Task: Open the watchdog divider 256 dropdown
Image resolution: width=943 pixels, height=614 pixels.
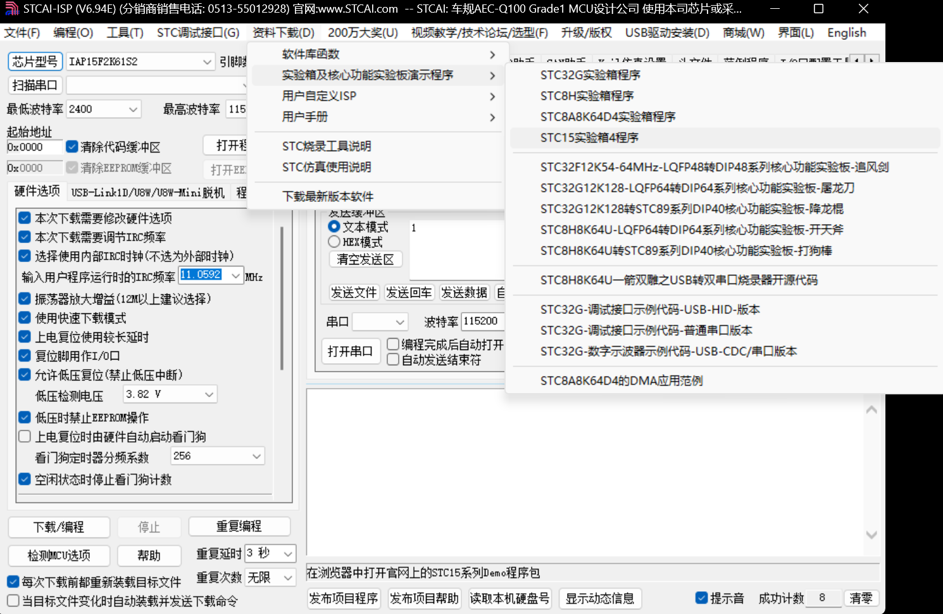Action: tap(257, 456)
